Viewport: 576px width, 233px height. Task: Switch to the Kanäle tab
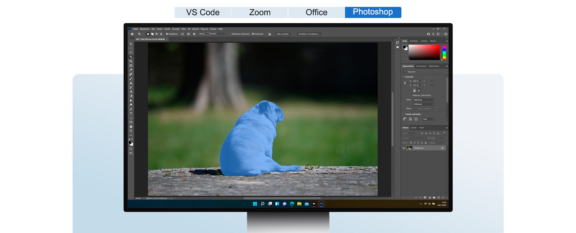414,128
